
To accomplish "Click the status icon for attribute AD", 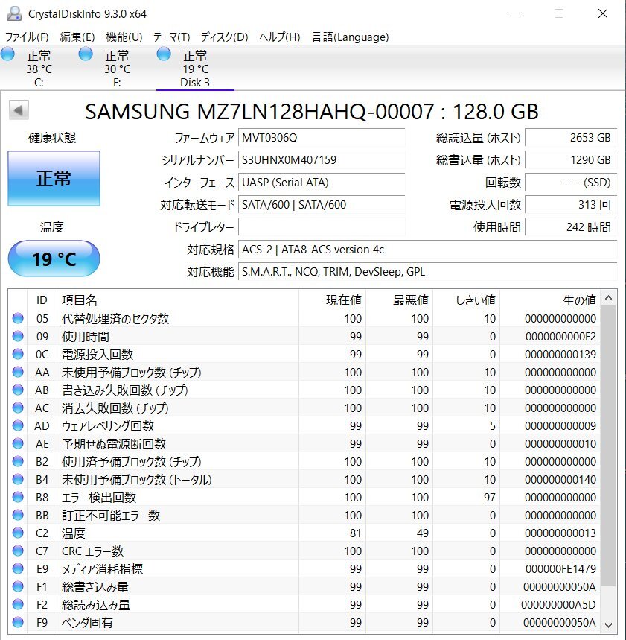I will [x=18, y=425].
